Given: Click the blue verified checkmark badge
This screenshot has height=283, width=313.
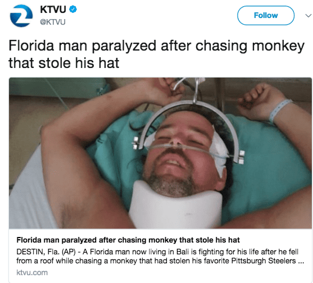Looking at the screenshot, I should tap(73, 10).
